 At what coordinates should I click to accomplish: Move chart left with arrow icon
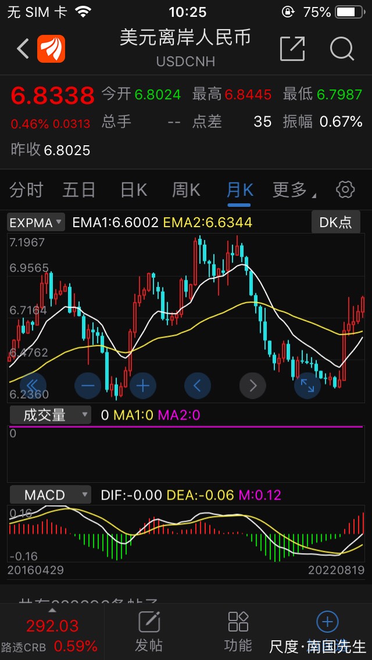pyautogui.click(x=198, y=386)
